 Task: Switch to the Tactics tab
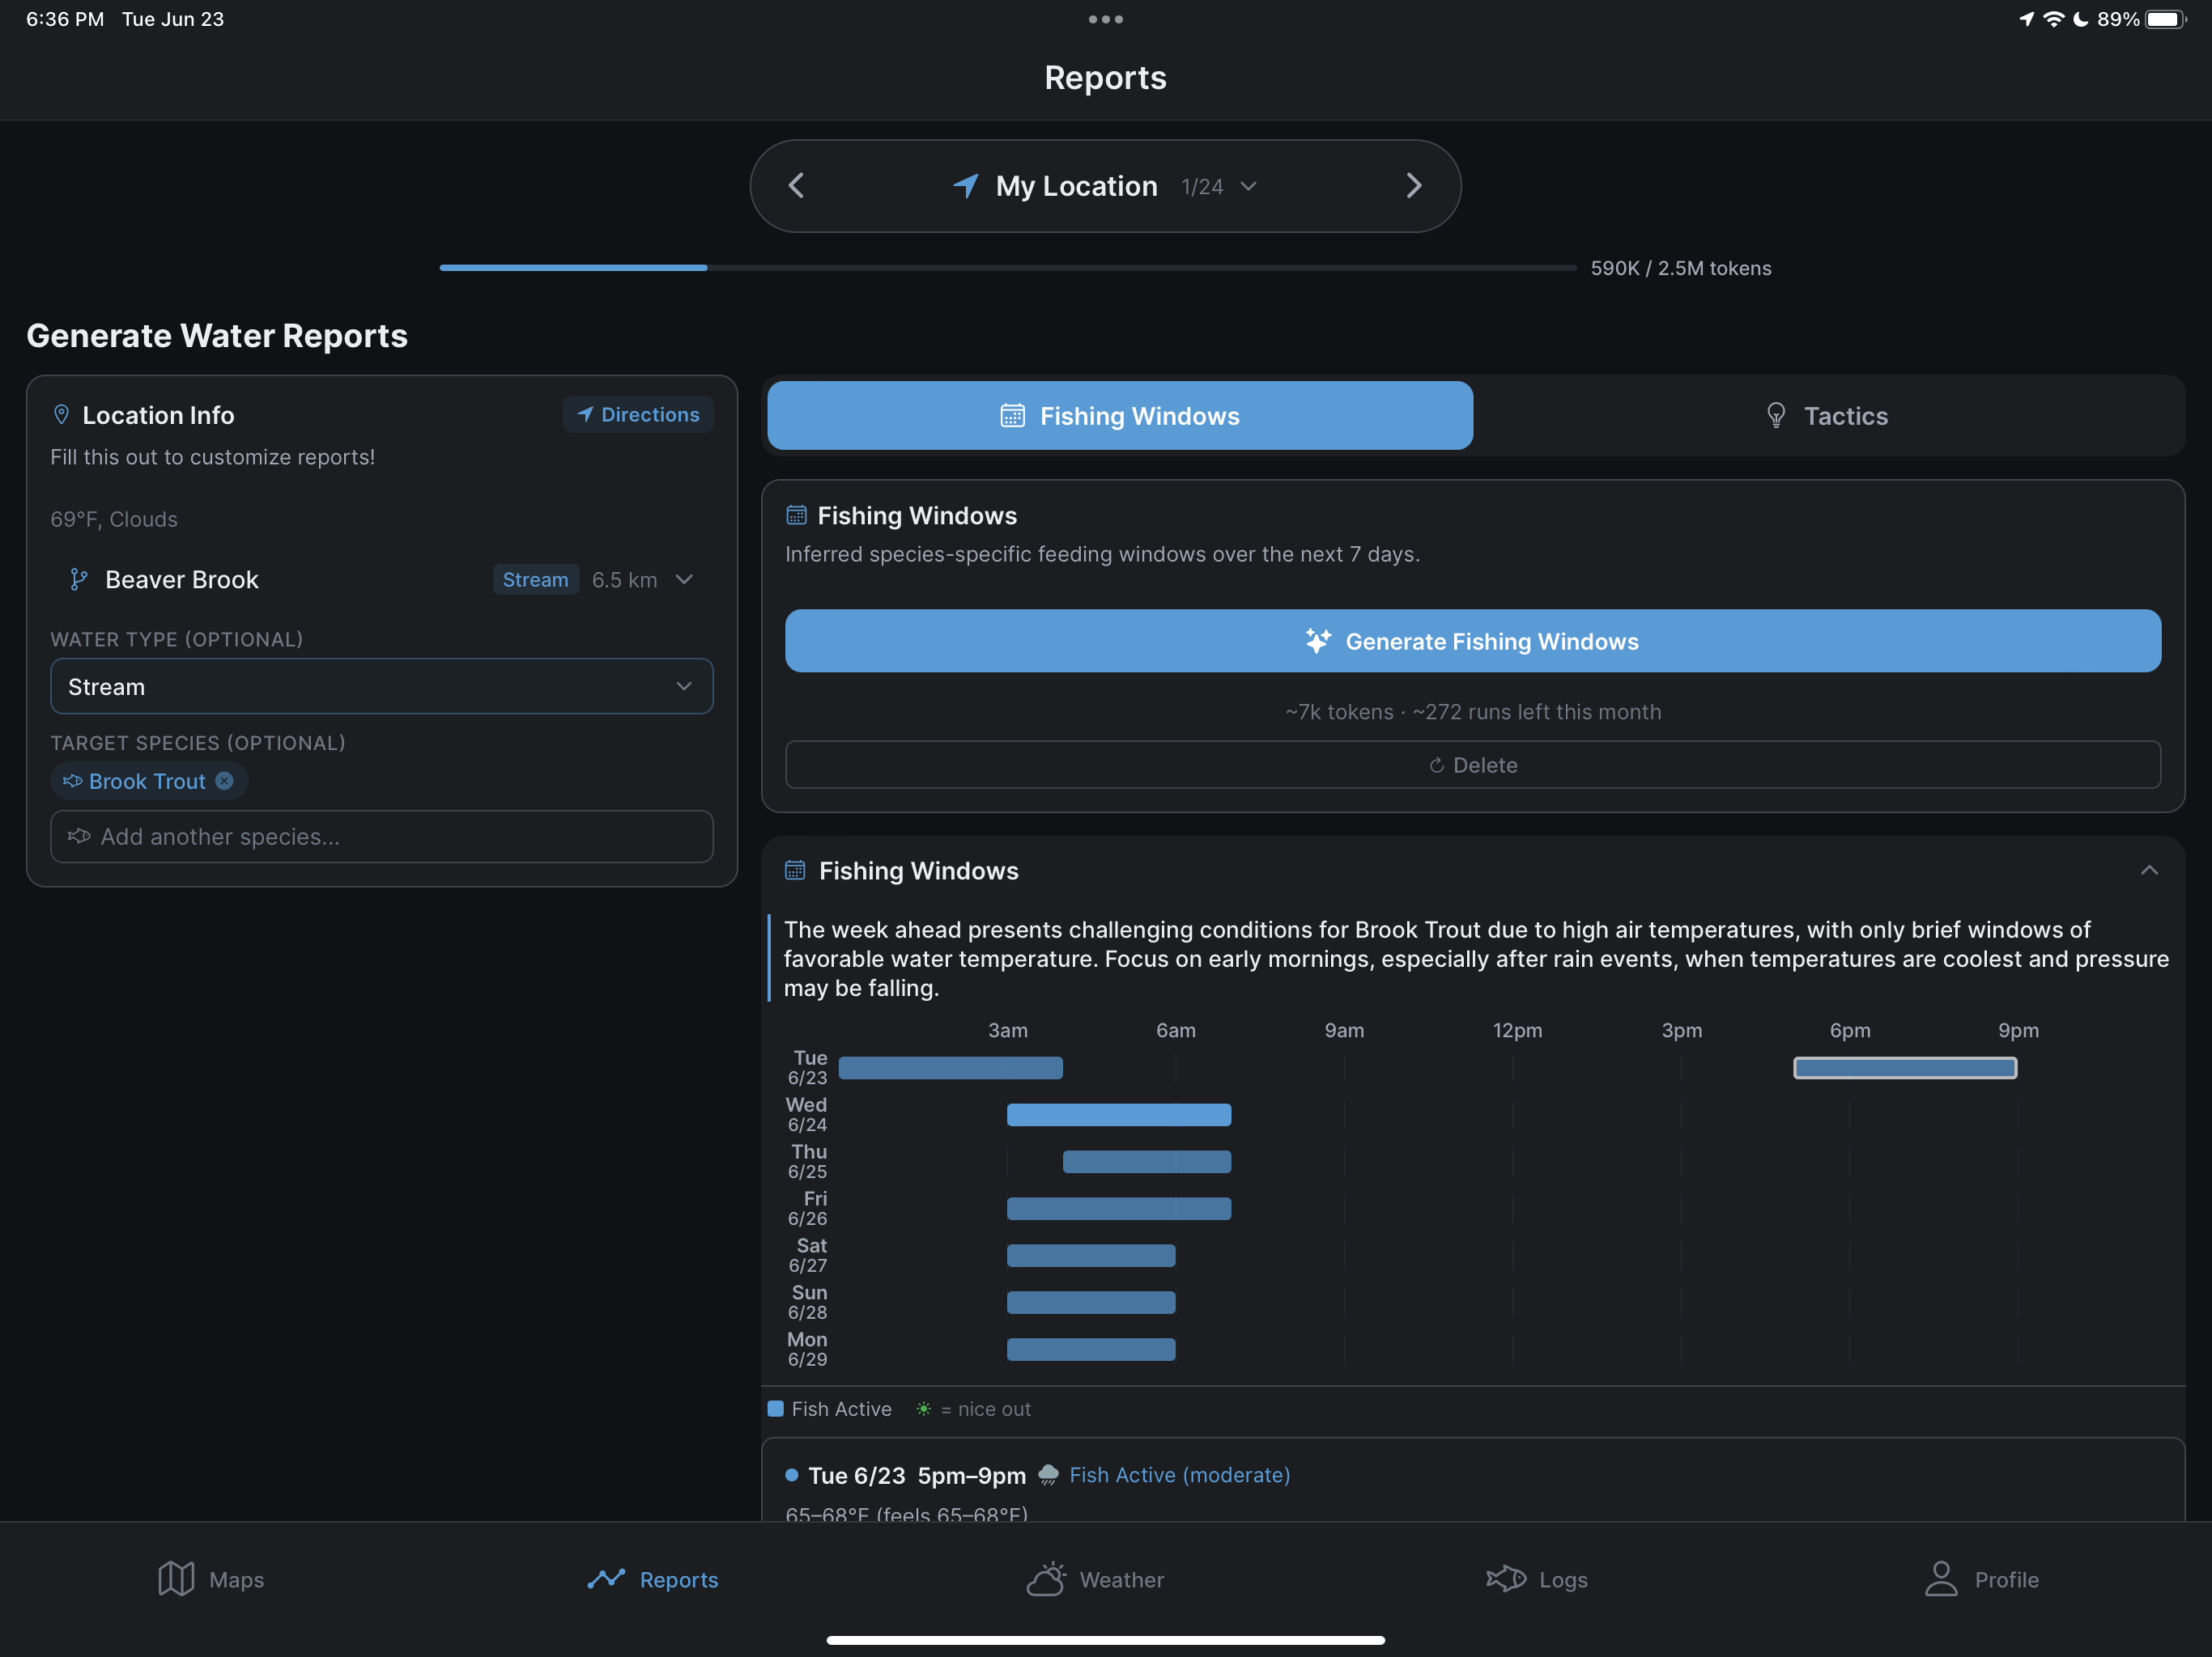tap(1827, 416)
